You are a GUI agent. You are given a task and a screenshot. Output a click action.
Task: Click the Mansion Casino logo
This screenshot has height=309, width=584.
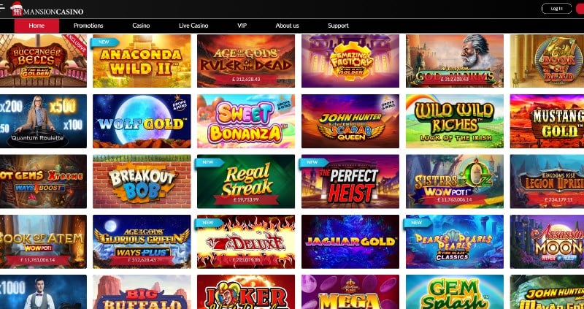coord(47,9)
